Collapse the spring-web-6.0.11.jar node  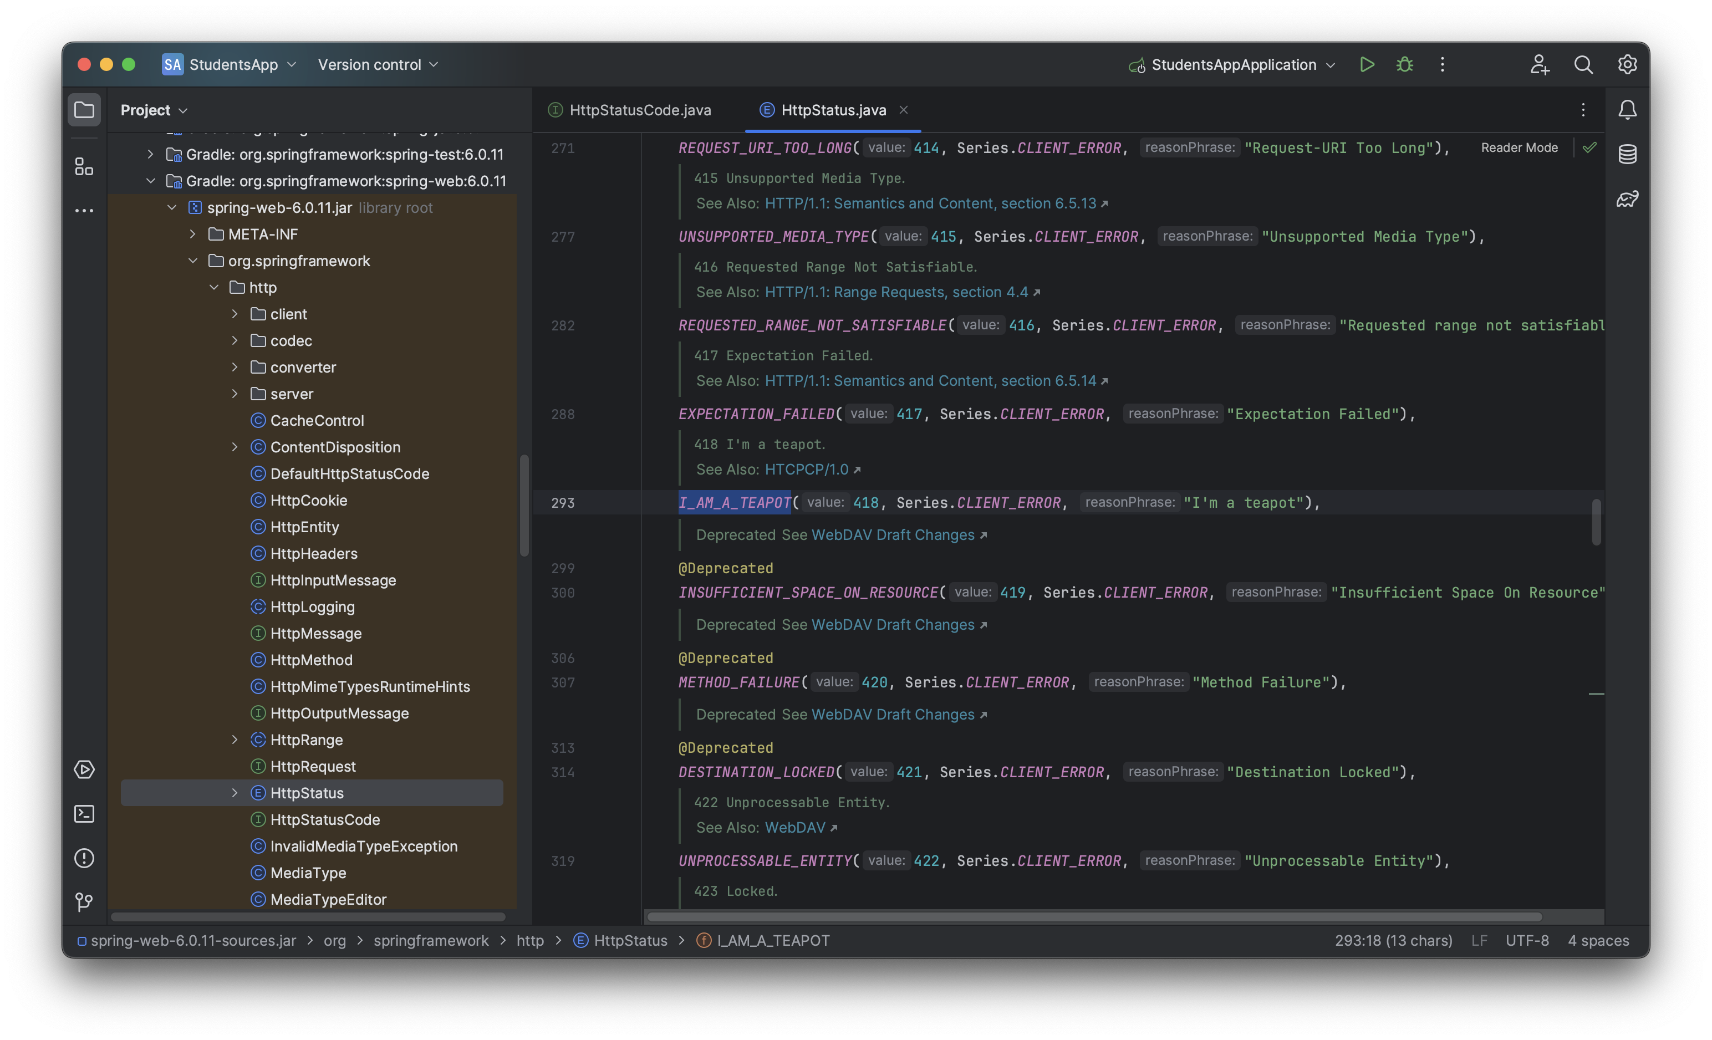[x=172, y=208]
